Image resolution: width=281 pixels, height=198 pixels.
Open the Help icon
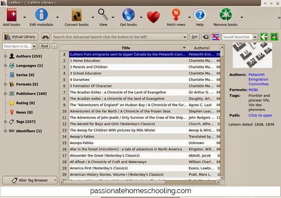point(200,15)
